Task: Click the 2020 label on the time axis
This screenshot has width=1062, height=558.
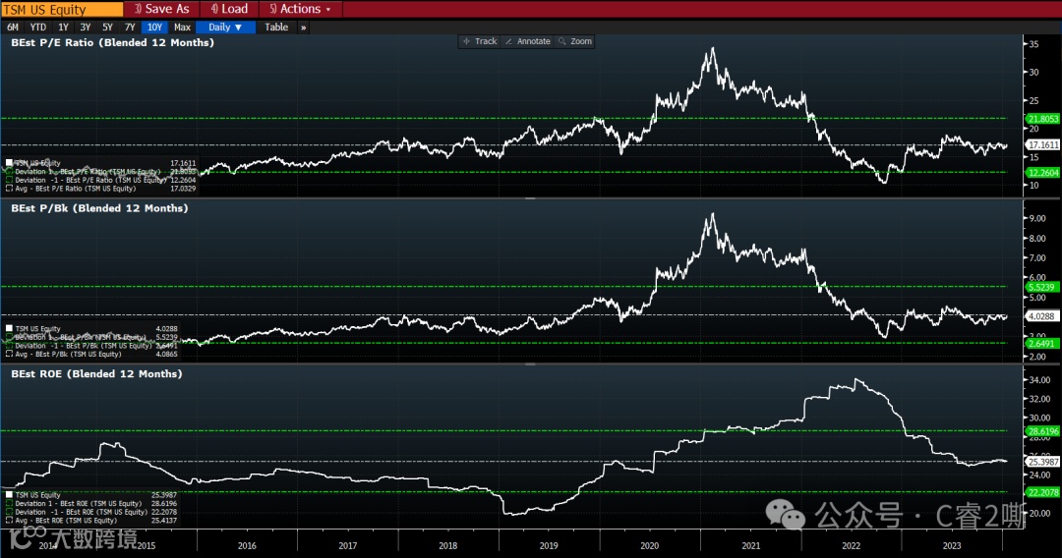Action: click(650, 546)
